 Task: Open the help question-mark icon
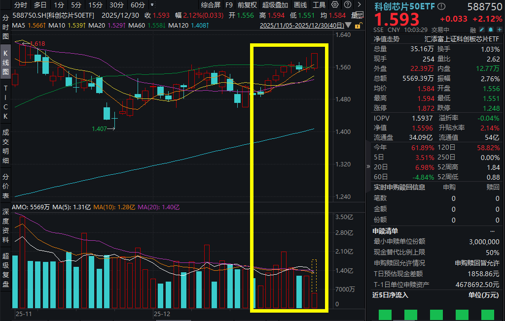tap(348, 5)
